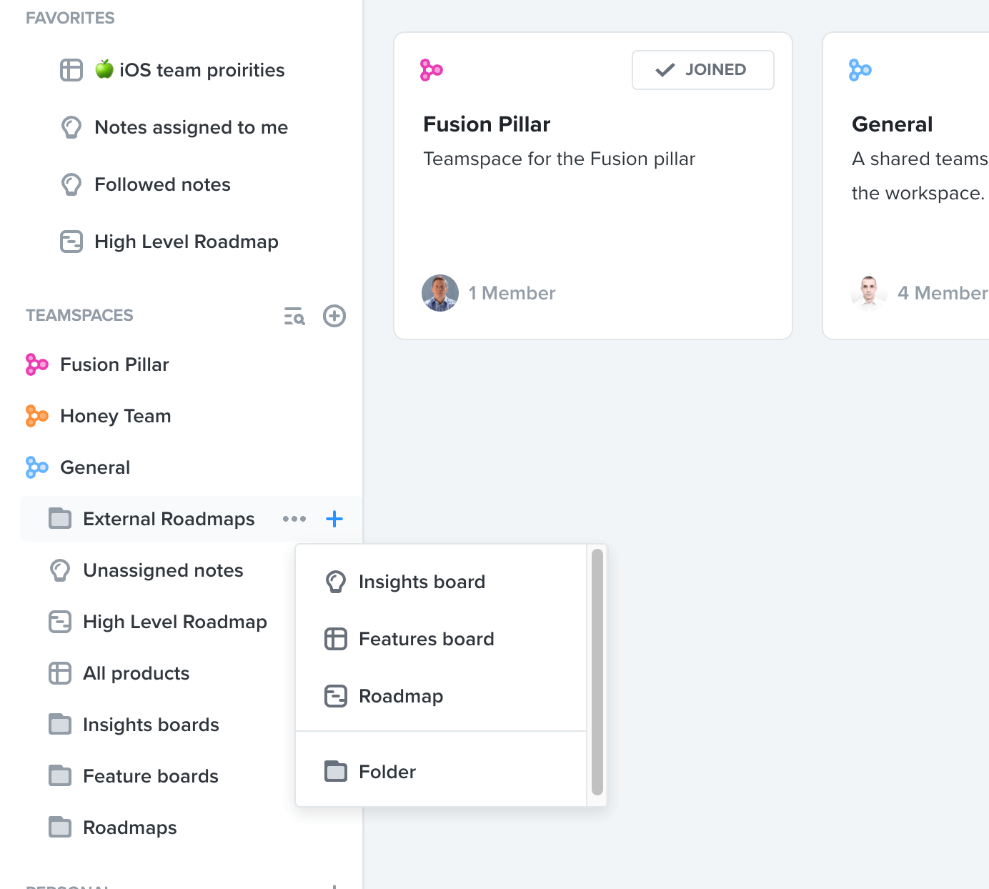This screenshot has width=989, height=889.
Task: Select Insights board from the menu
Action: click(x=421, y=581)
